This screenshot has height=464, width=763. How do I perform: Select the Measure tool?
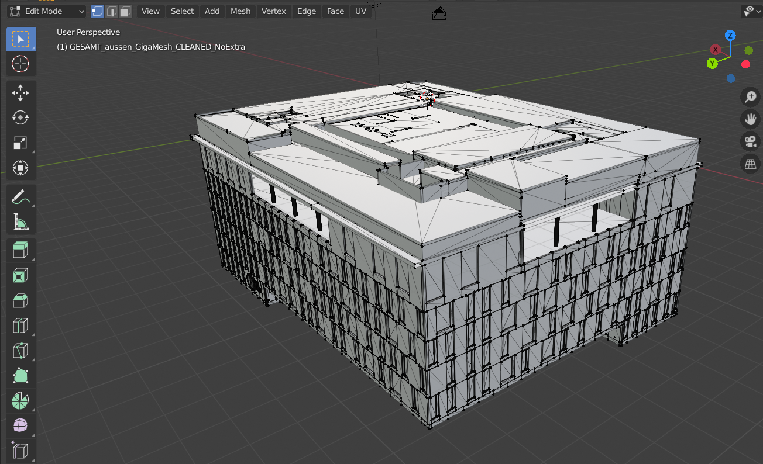tap(21, 222)
